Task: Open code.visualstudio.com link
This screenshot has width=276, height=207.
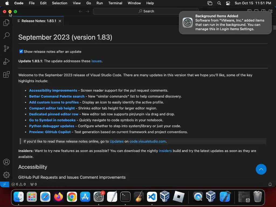Action: click(x=147, y=141)
